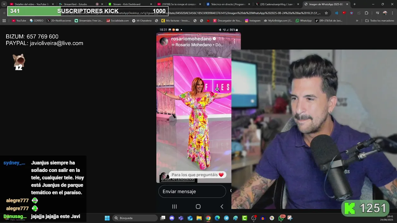Open the Mi Chavaleria bookmark
This screenshot has height=223, width=397.
[x=142, y=20]
